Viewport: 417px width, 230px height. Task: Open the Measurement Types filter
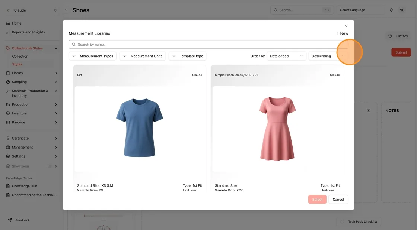point(93,56)
